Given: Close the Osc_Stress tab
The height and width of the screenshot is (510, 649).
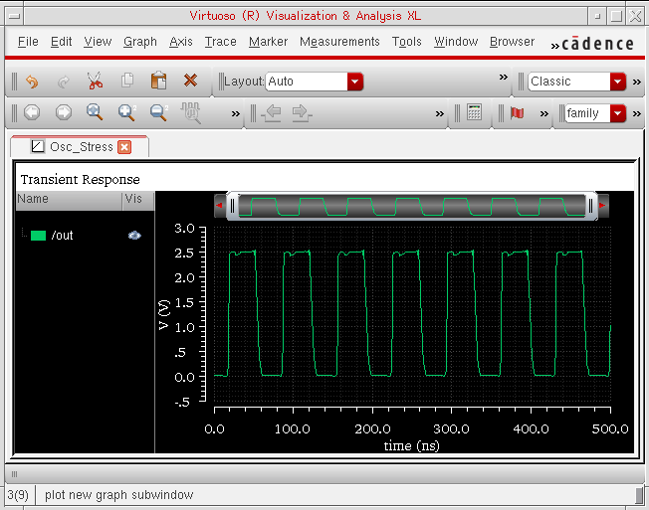Looking at the screenshot, I should point(124,147).
